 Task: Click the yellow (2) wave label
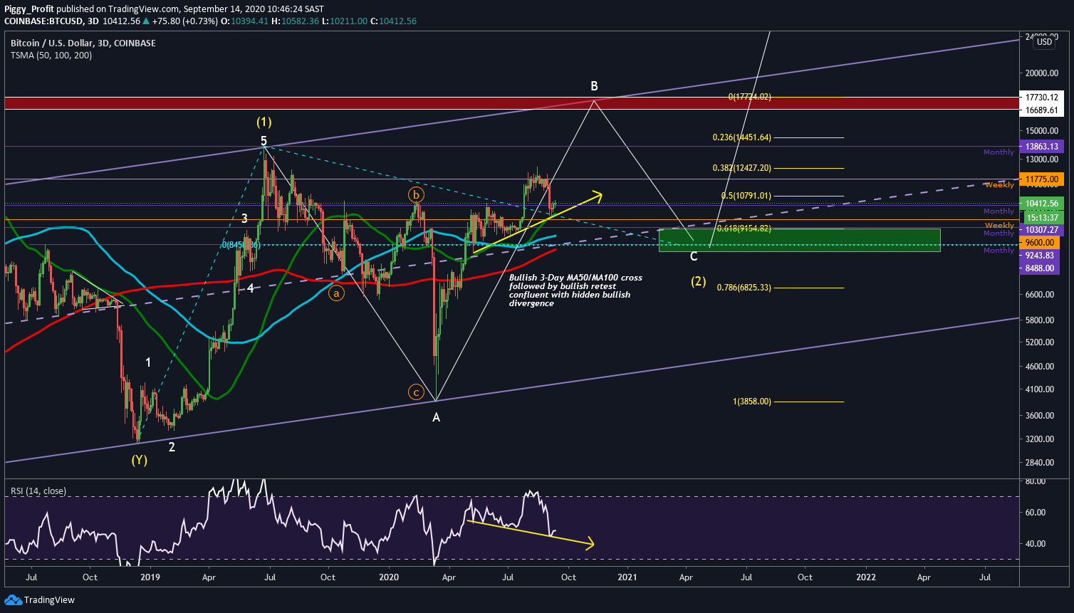[699, 281]
